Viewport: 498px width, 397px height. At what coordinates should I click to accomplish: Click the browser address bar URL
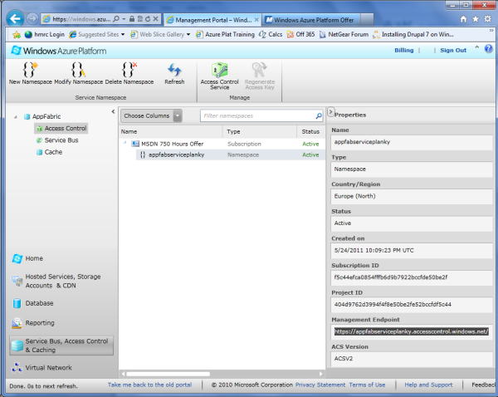tap(81, 19)
